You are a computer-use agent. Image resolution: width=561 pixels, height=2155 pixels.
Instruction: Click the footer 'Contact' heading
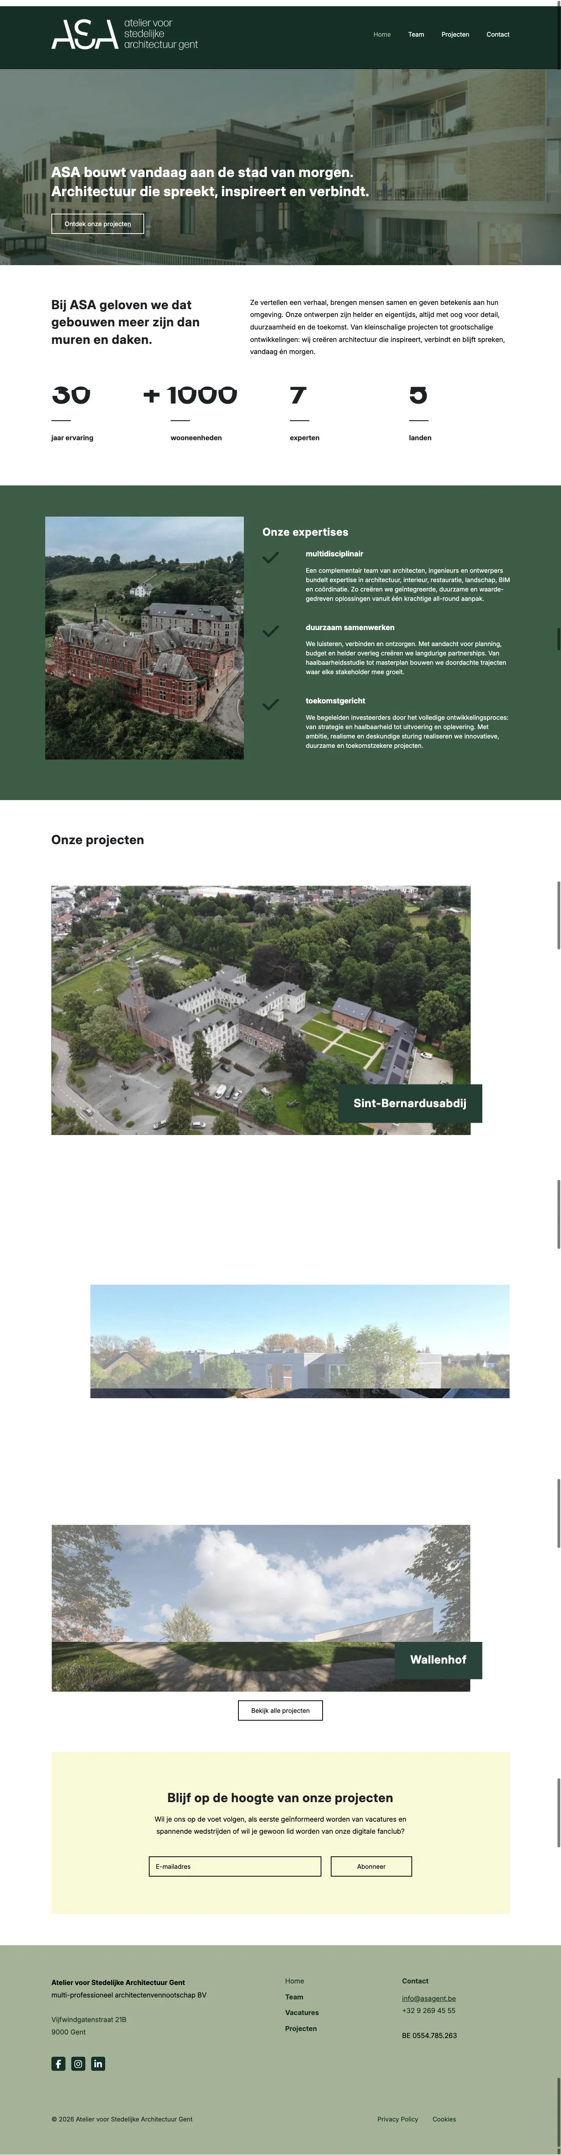416,1981
